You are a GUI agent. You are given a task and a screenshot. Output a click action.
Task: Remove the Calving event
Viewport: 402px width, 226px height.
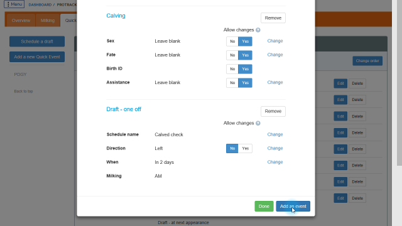click(273, 18)
